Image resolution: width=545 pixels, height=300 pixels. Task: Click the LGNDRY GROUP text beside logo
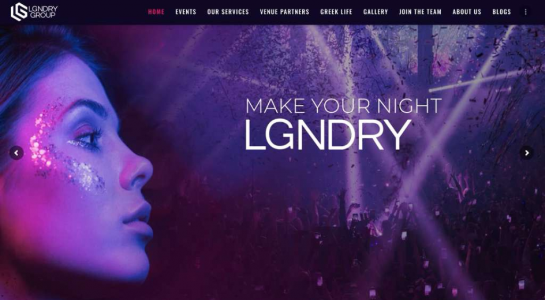(x=43, y=12)
